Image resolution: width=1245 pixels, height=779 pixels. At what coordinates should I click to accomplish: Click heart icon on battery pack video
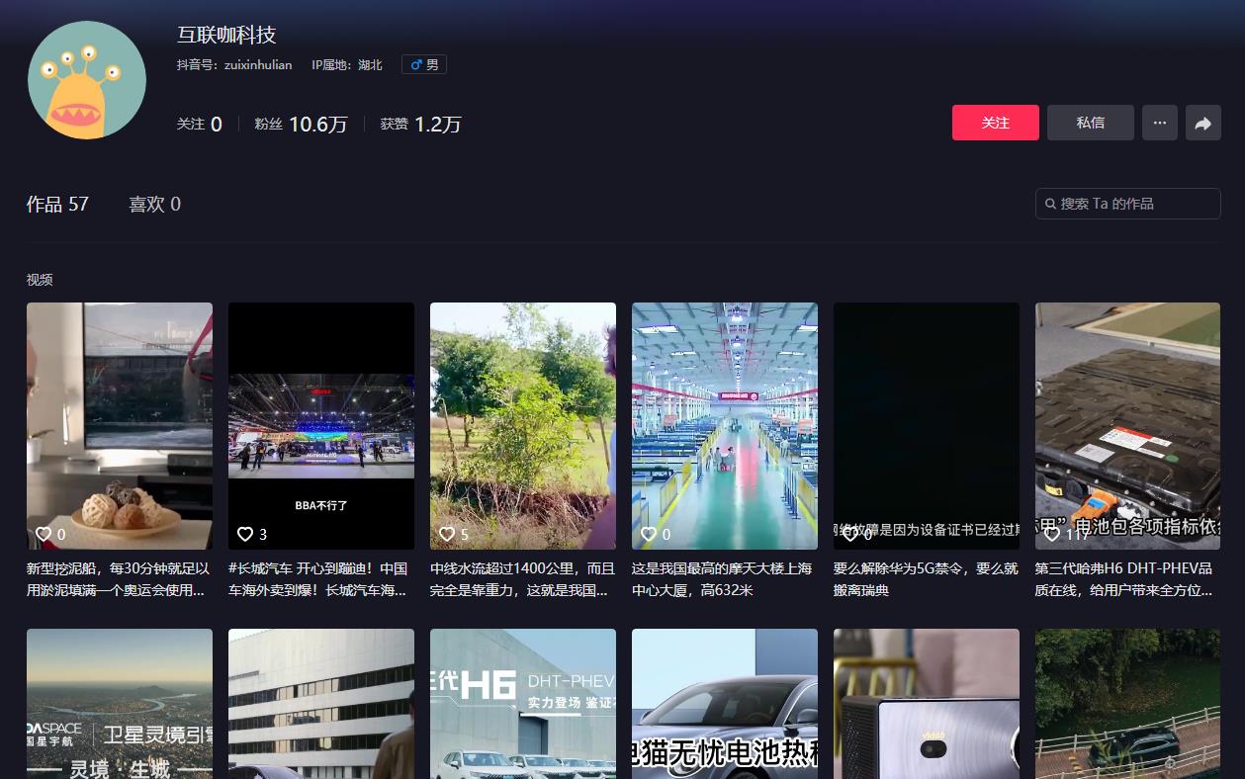coord(1052,534)
